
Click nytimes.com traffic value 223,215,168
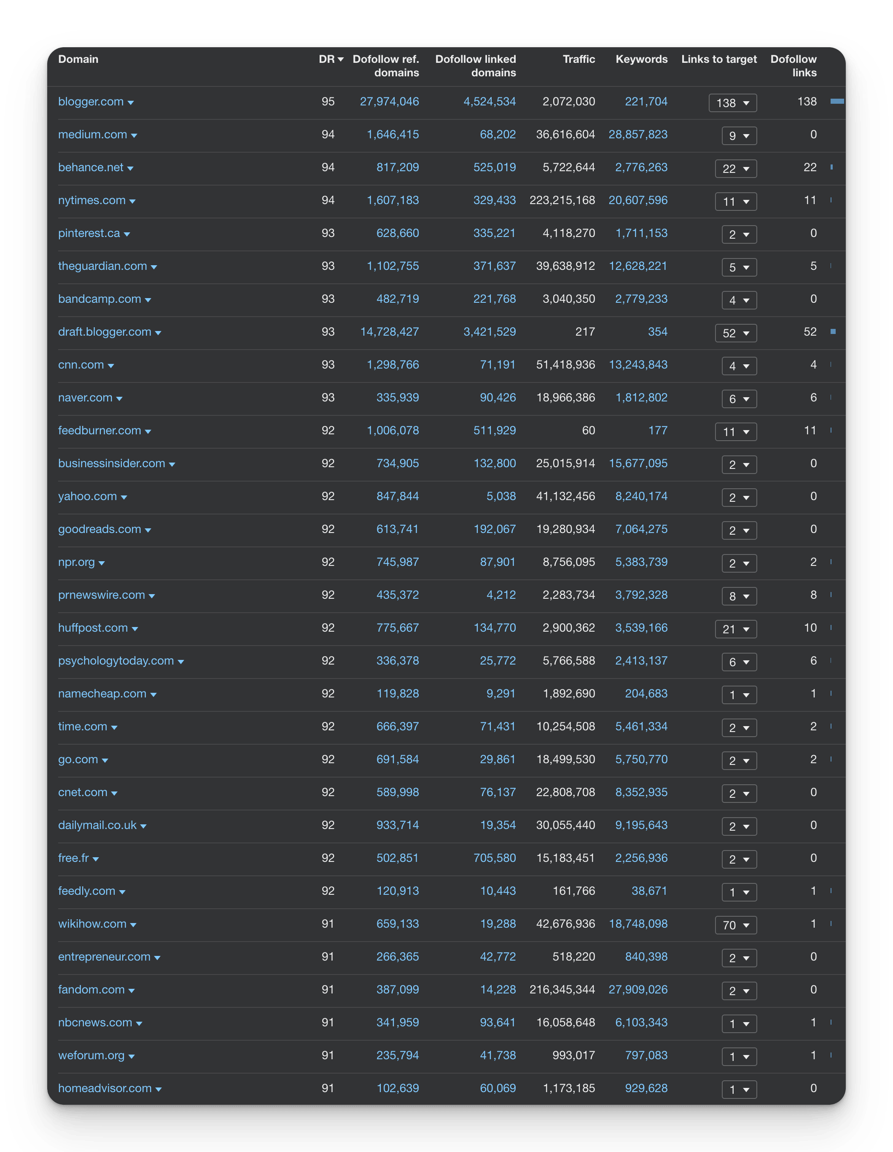point(562,200)
